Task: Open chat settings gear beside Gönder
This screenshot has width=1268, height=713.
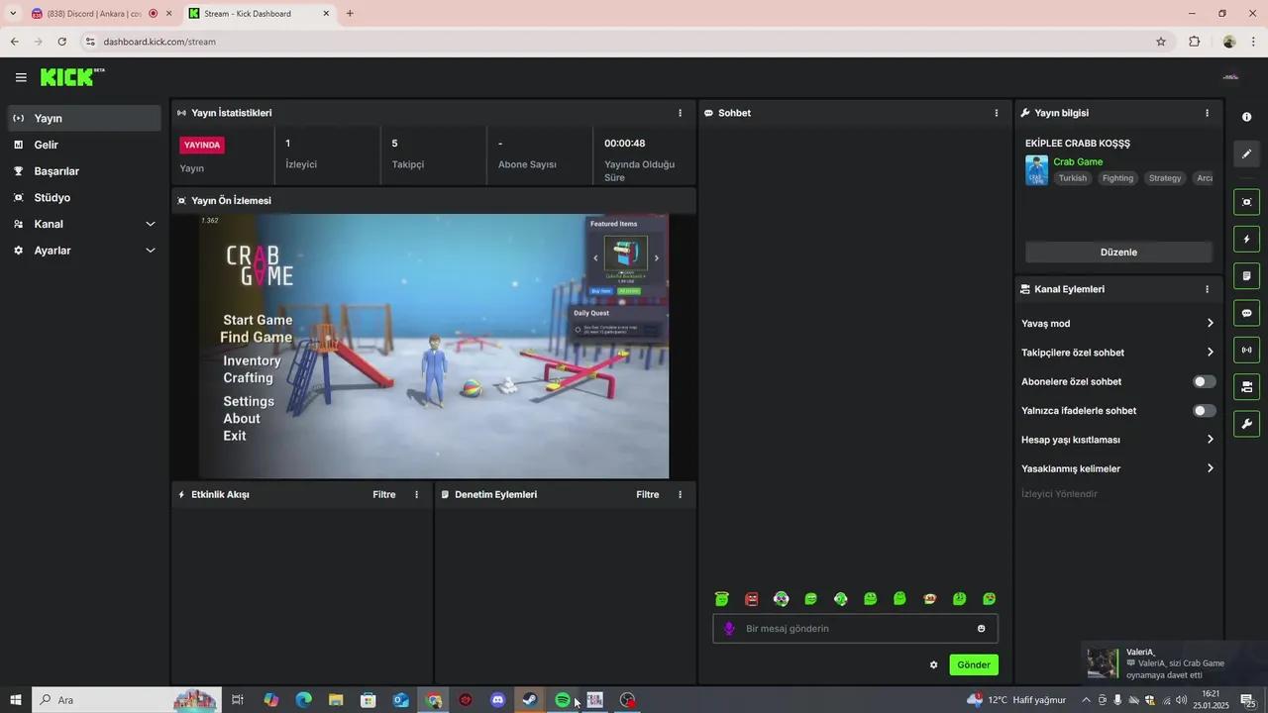Action: 933,665
